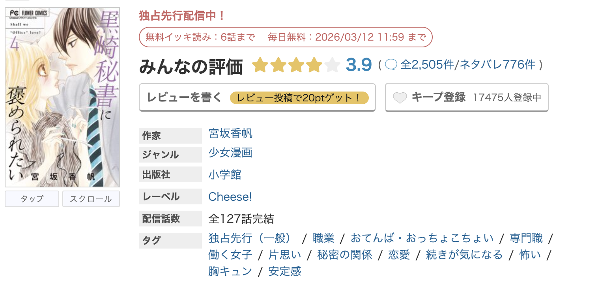Open the 全2,505件 reviews link
Screen dimensions: 598x288
[427, 65]
